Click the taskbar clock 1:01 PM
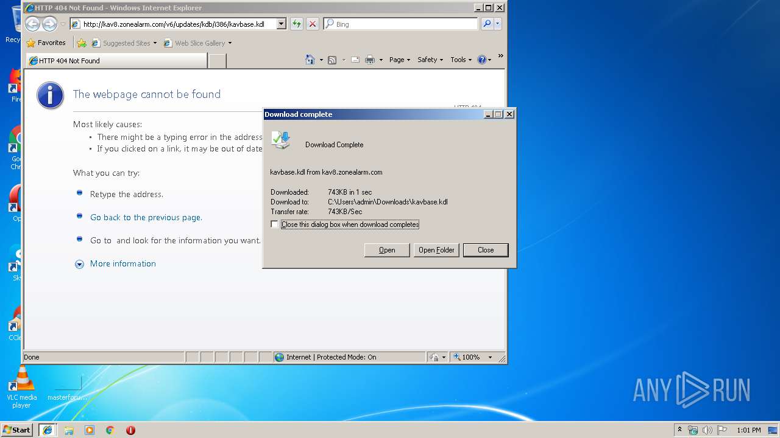 (748, 430)
